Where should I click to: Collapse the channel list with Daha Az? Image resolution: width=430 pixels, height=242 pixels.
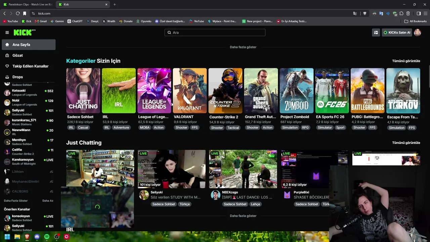tap(48, 201)
